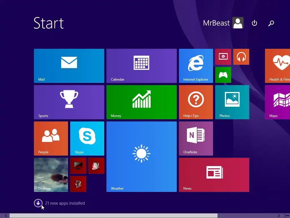Image resolution: width=290 pixels, height=218 pixels.
Task: Open the Desktop tile
Action: pyautogui.click(x=51, y=175)
